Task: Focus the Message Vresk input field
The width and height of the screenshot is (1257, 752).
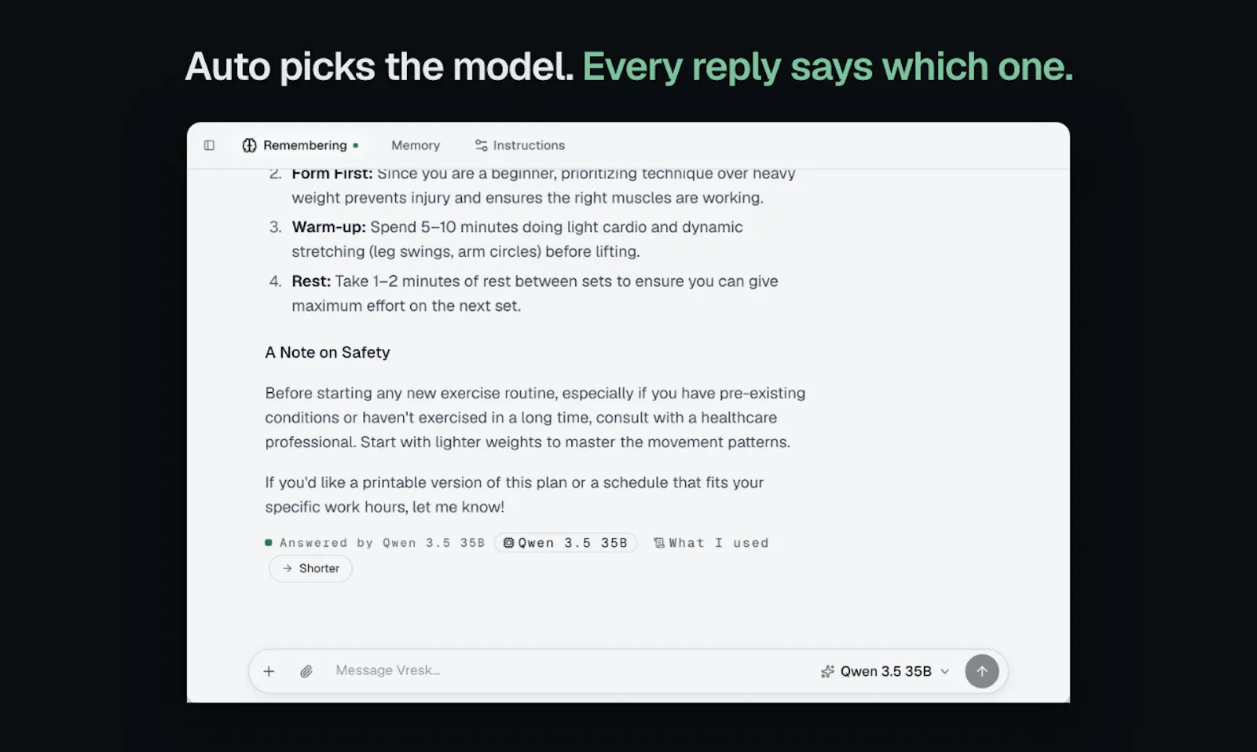Action: tap(566, 670)
